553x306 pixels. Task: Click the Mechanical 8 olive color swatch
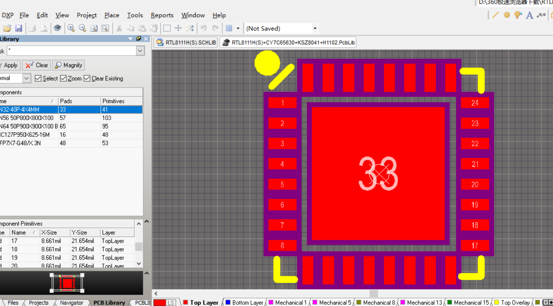pos(359,302)
